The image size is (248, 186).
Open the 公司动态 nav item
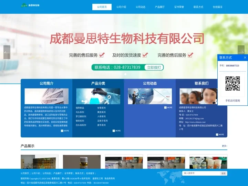(141, 7)
